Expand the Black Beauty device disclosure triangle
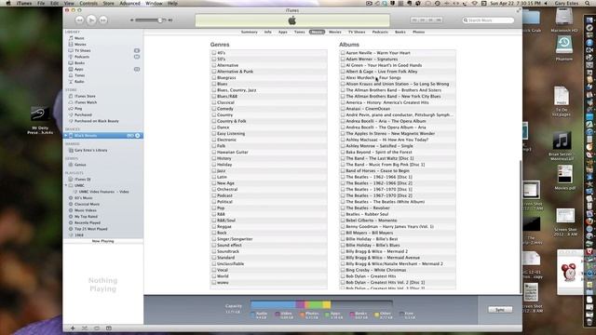Viewport: 596px width, 335px height. point(66,136)
